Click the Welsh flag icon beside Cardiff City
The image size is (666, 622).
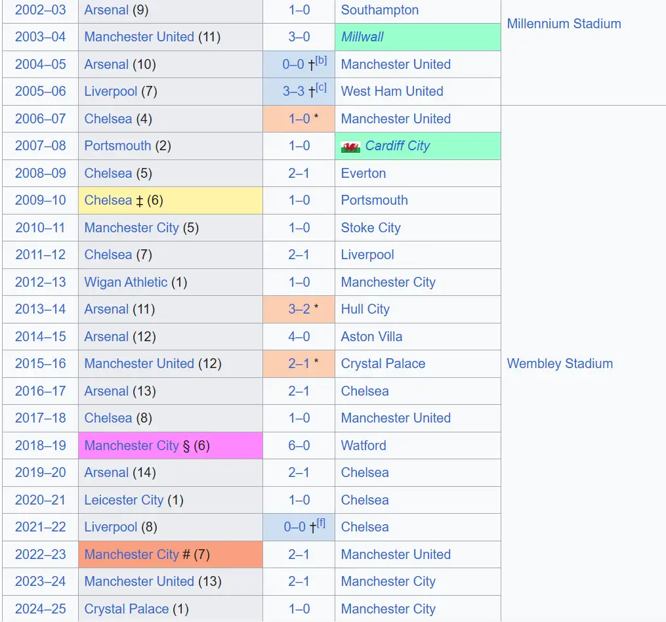point(350,146)
